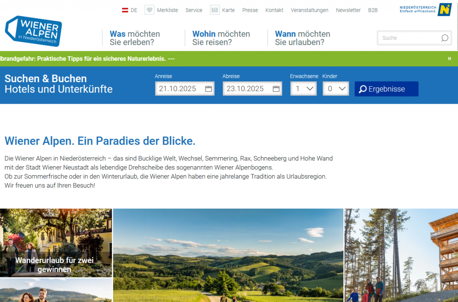Screen dimensions: 458x302
Task: Click the Wiener Alpen logo
Action: coord(34,31)
